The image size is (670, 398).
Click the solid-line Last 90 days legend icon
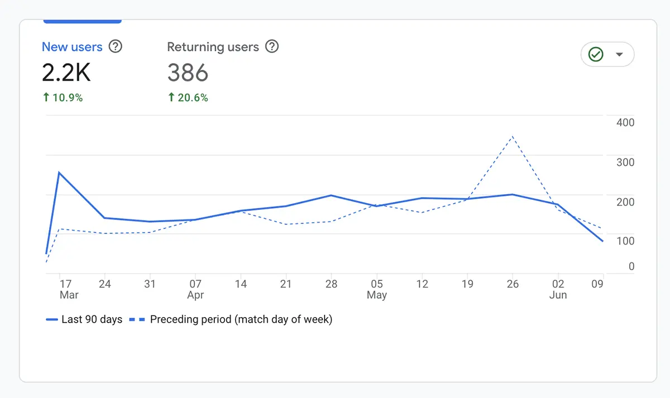tap(52, 319)
